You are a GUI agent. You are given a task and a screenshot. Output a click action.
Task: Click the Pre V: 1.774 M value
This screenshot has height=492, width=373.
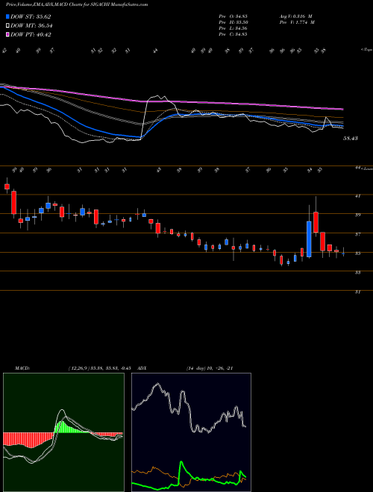296,22
